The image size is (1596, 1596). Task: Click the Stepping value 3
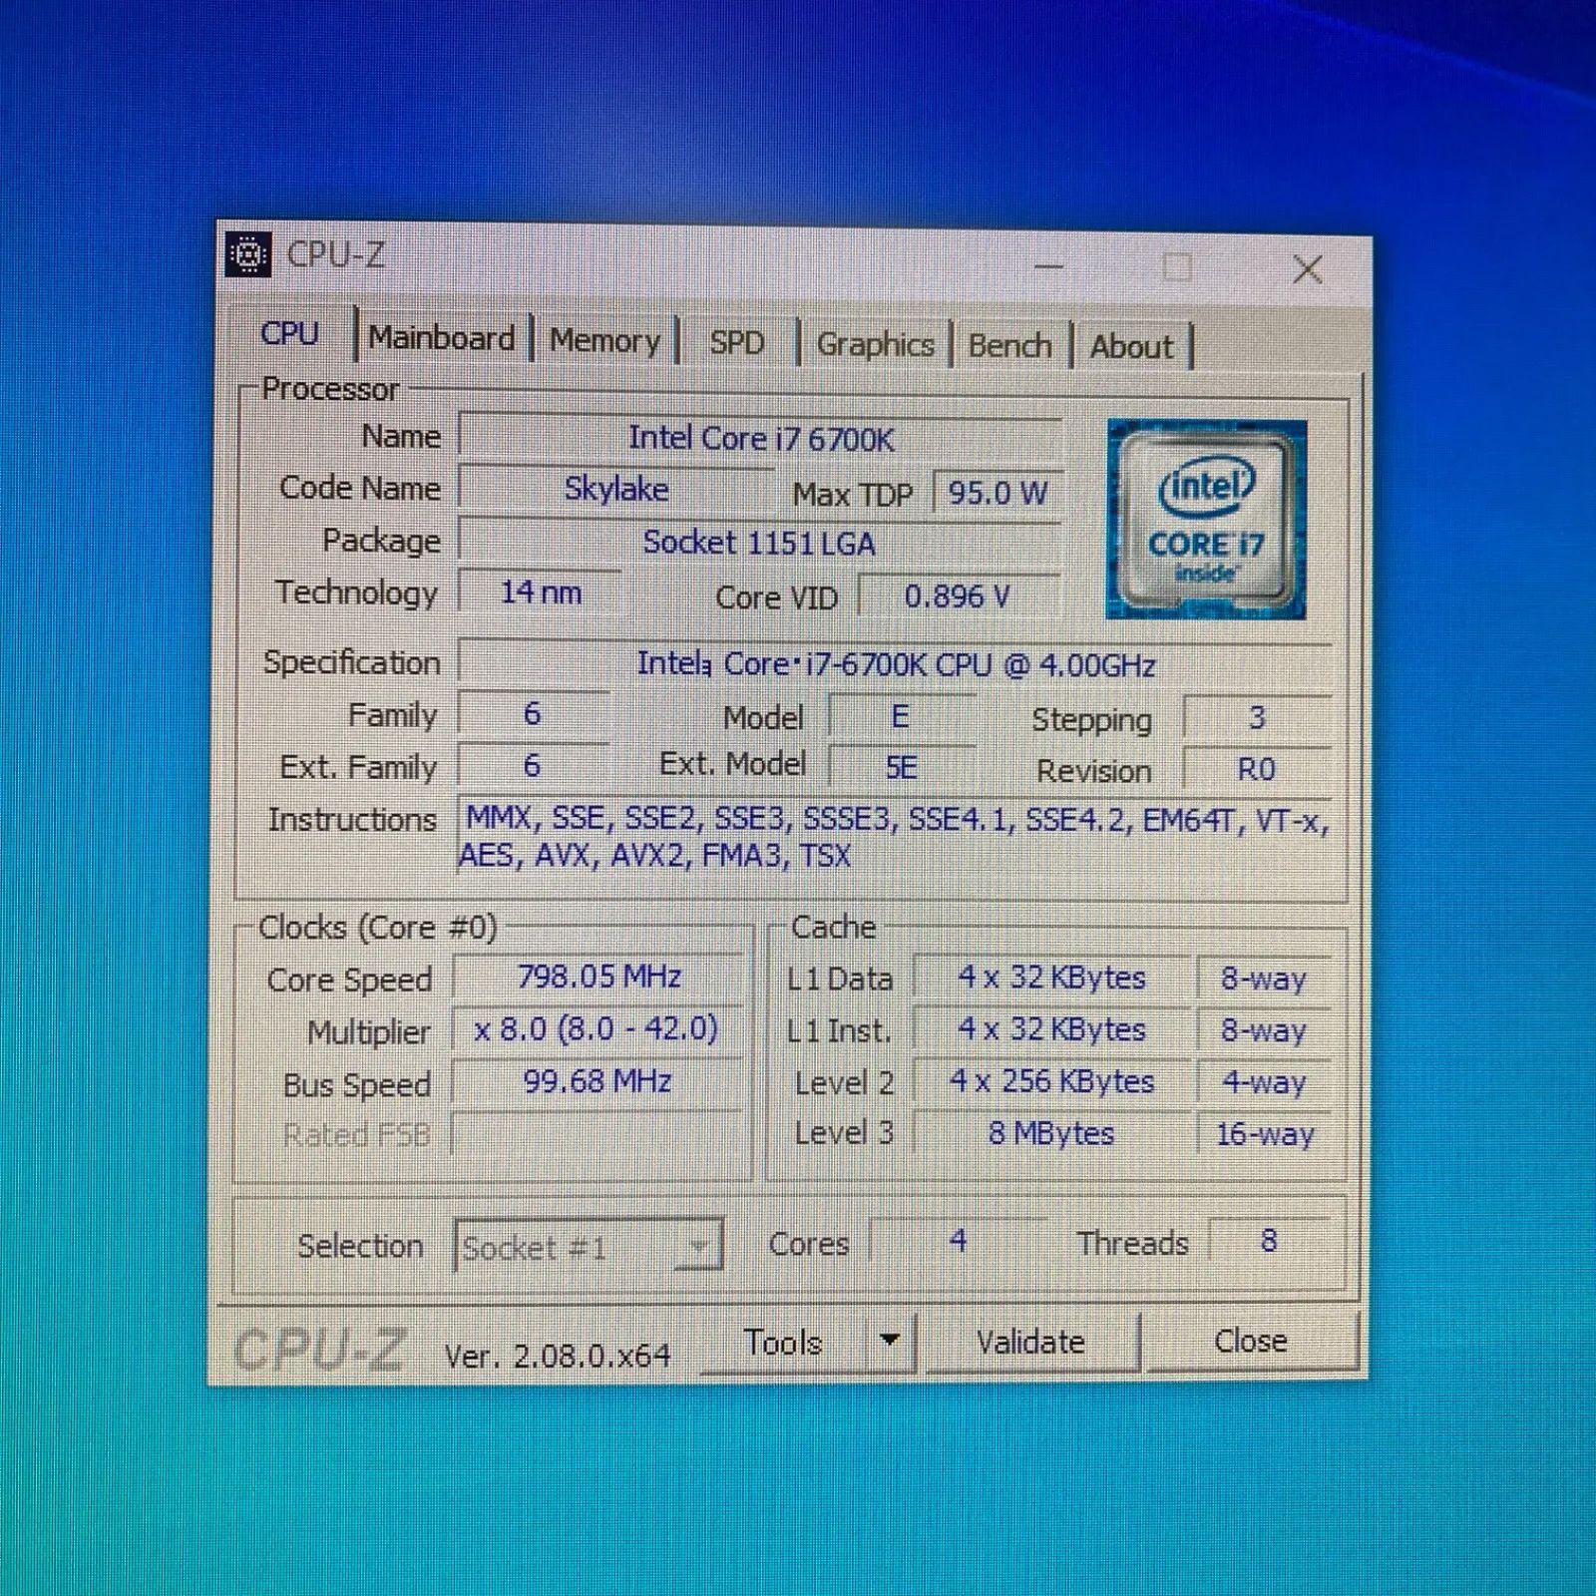[x=1257, y=718]
